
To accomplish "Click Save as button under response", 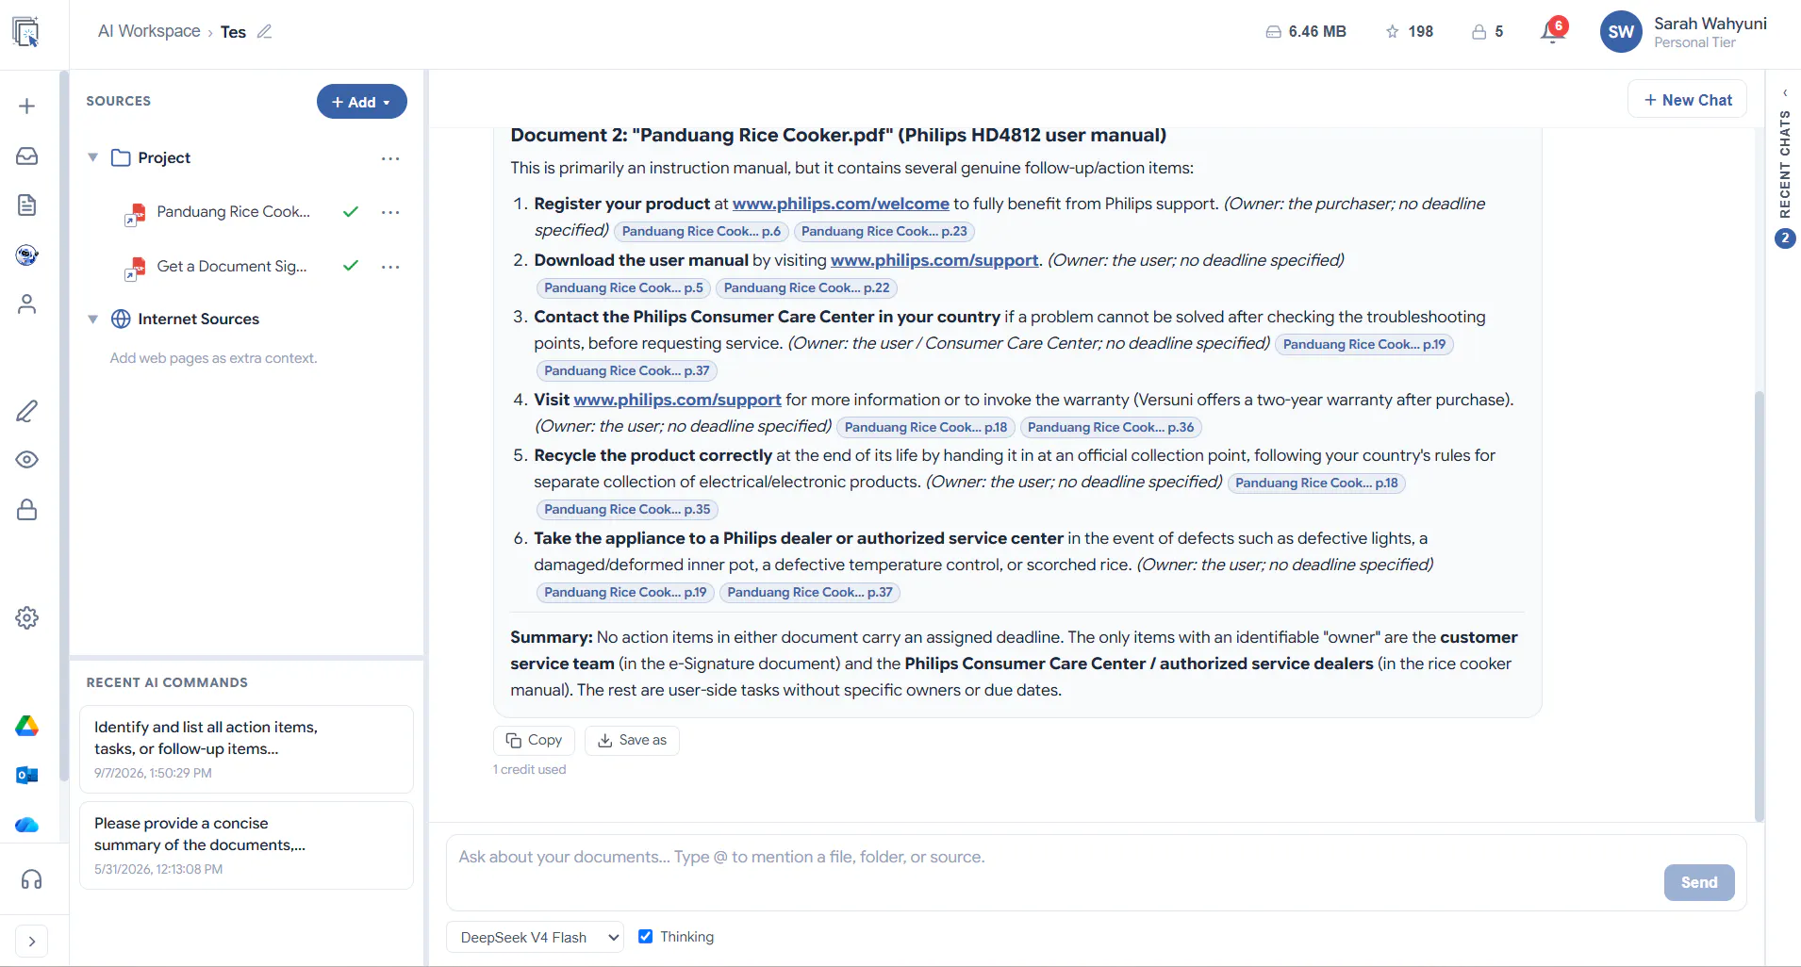I will point(632,740).
